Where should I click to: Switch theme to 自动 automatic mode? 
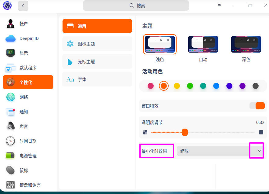click(203, 44)
